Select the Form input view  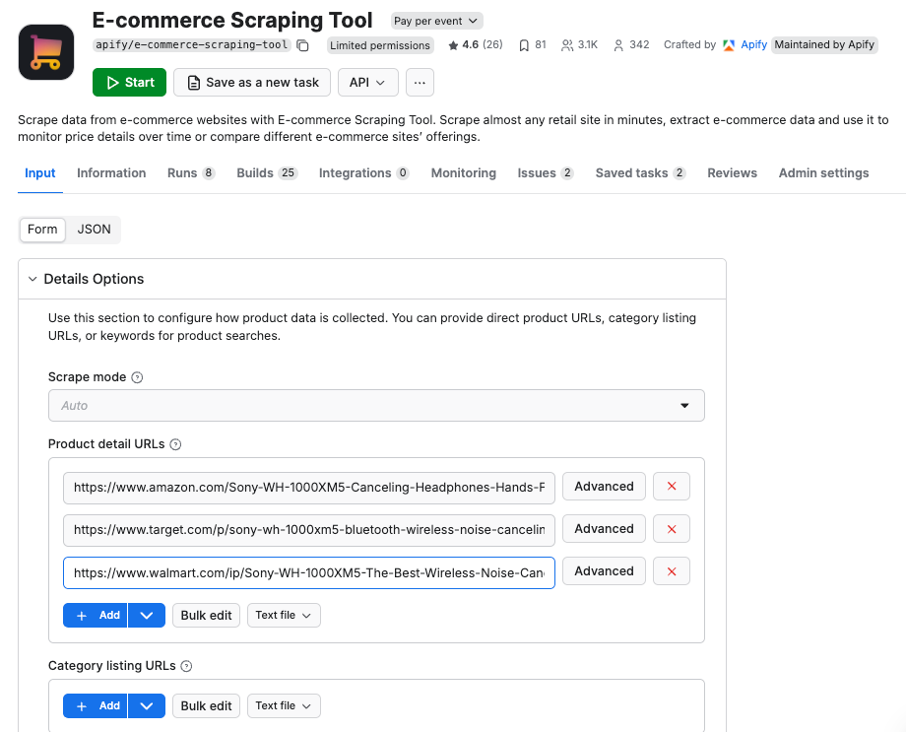[42, 230]
